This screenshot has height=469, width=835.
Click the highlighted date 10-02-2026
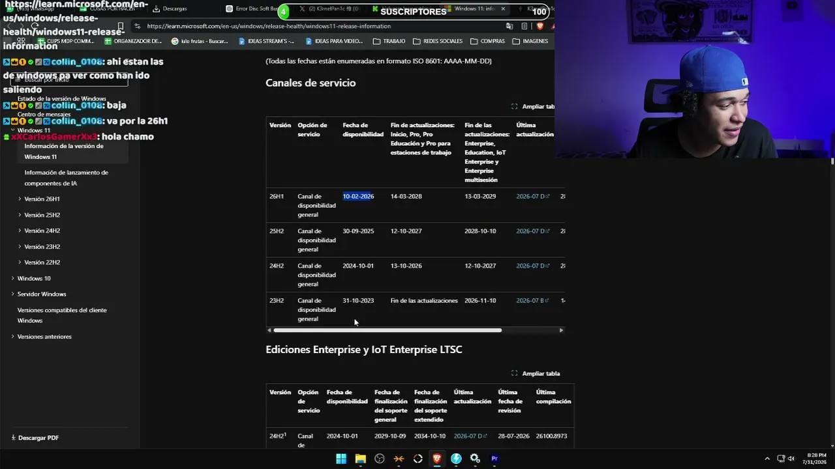(x=358, y=196)
